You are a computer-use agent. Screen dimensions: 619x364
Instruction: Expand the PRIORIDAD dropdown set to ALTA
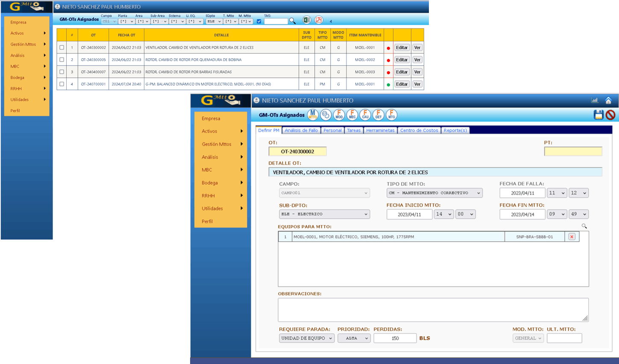354,338
